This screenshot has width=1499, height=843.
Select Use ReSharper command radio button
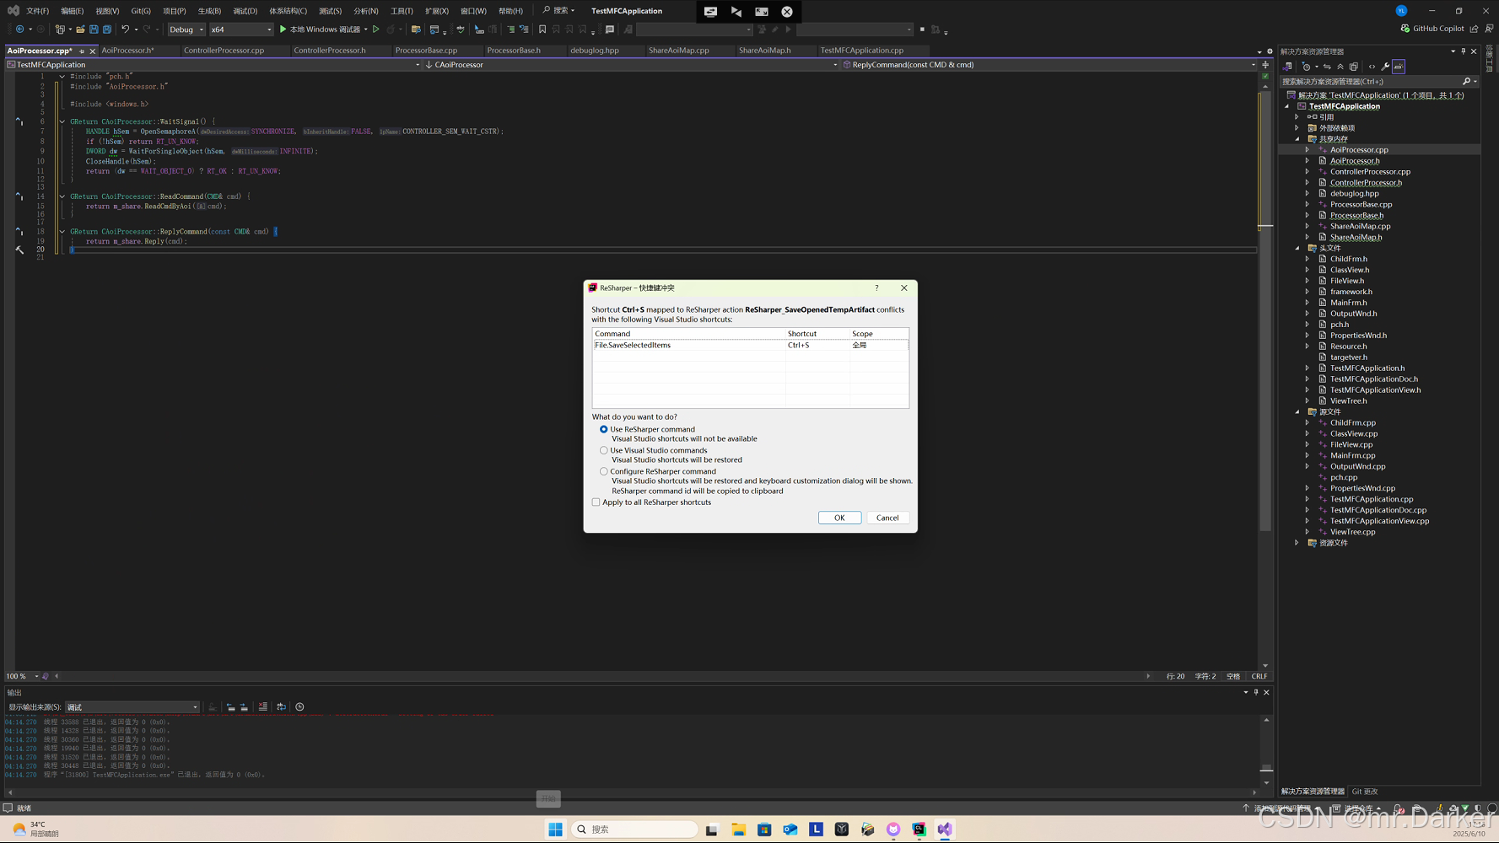pyautogui.click(x=604, y=429)
